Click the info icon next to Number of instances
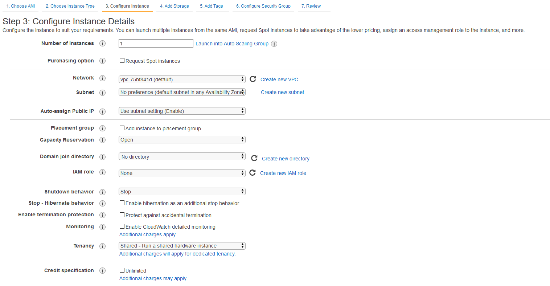550x286 pixels. (x=103, y=44)
